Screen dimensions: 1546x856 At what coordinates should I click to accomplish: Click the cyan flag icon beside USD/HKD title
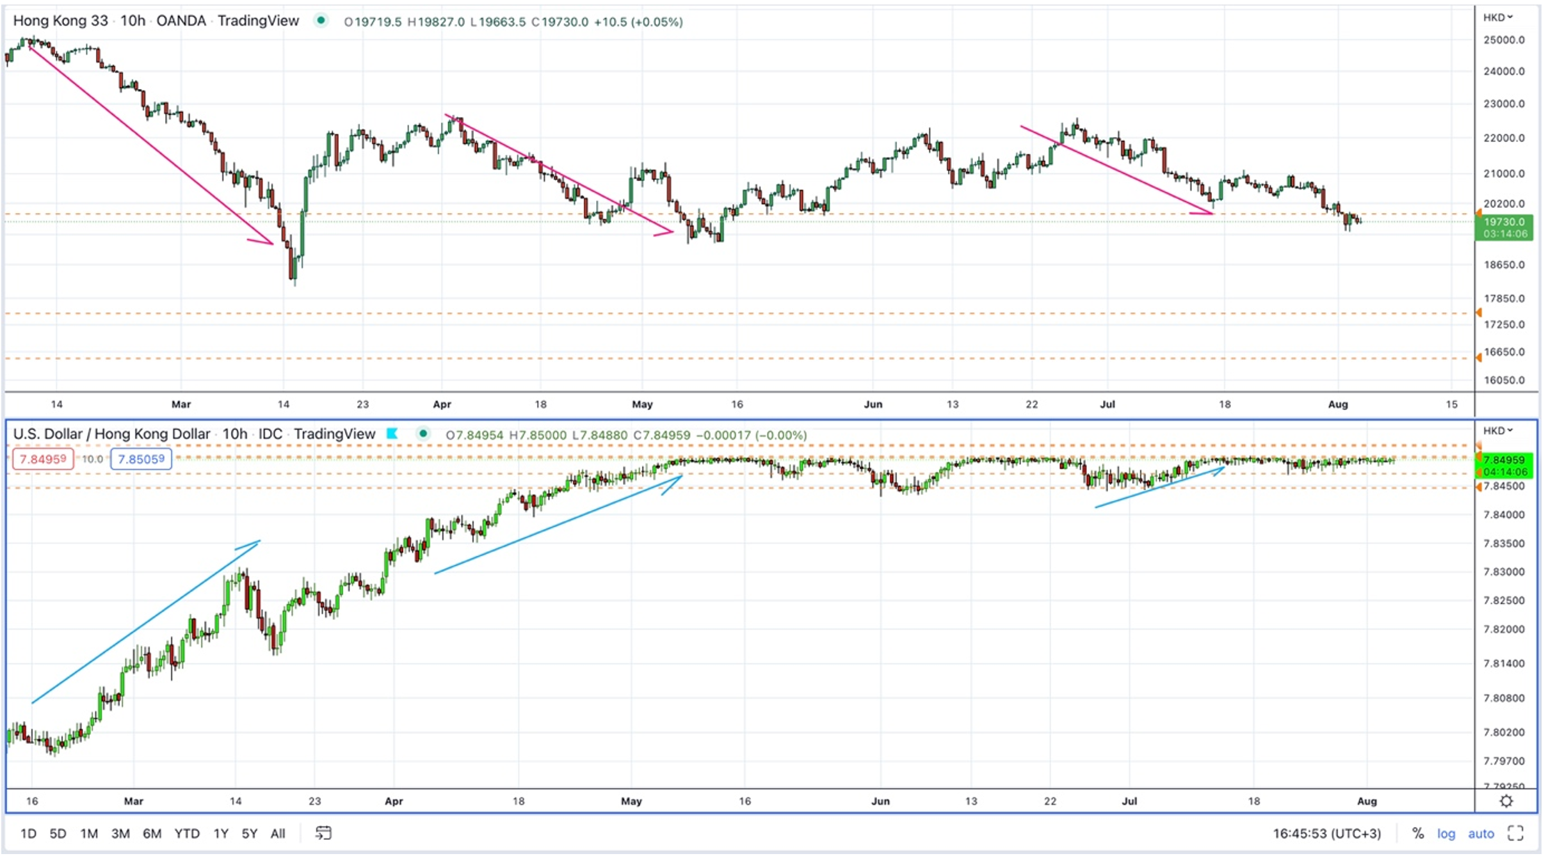[392, 434]
